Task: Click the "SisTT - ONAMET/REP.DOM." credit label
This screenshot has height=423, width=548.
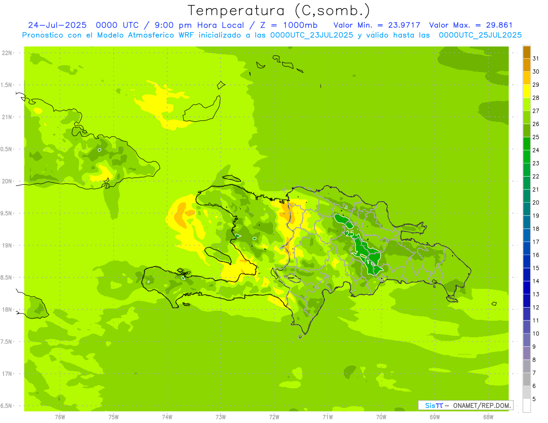Action: (x=466, y=405)
